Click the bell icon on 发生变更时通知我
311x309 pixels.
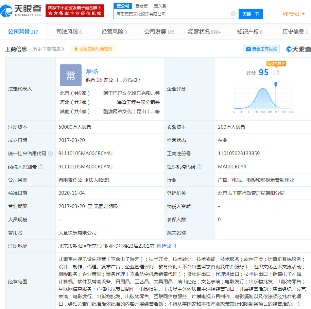click(76, 49)
